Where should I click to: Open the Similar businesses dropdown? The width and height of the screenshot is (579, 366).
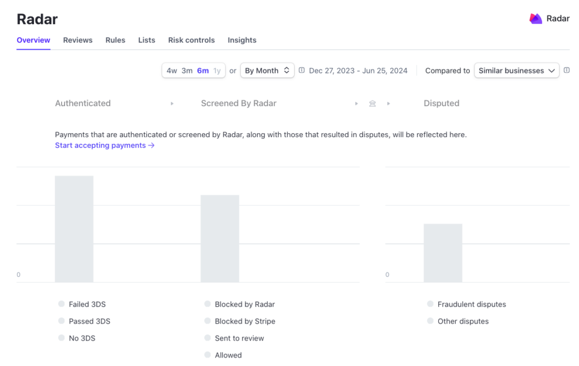click(x=516, y=71)
